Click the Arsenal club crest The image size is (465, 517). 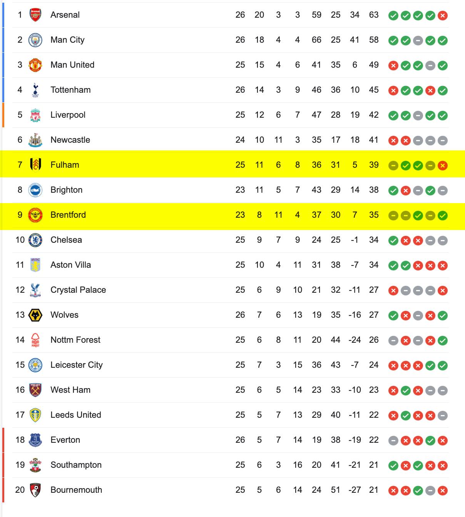coord(35,15)
